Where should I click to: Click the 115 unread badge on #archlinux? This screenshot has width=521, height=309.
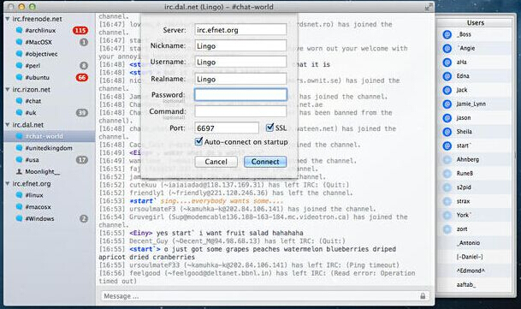(80, 30)
